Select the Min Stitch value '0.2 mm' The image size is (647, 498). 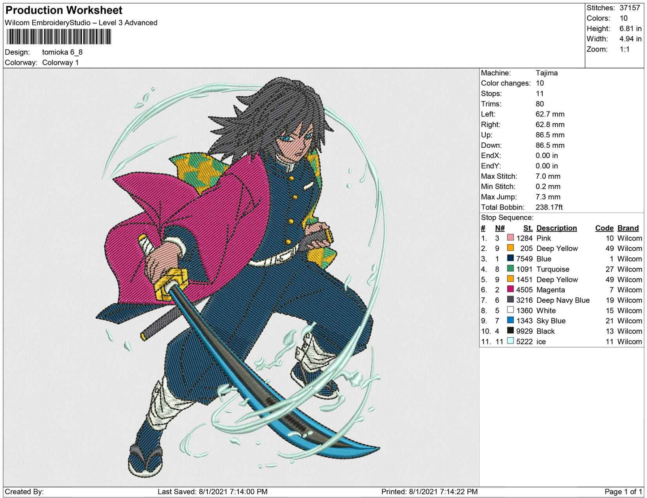(x=548, y=187)
